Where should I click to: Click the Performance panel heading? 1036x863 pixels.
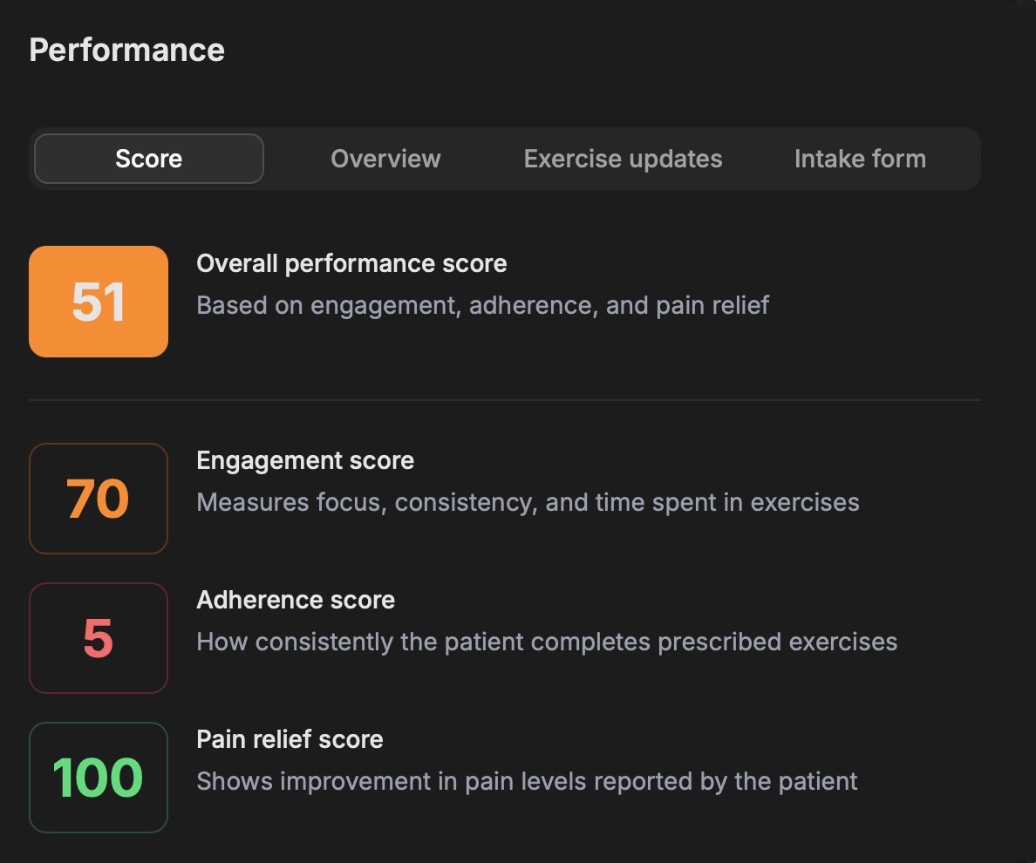click(x=126, y=50)
